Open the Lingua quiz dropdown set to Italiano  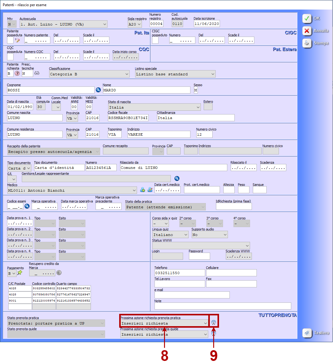[170, 234]
